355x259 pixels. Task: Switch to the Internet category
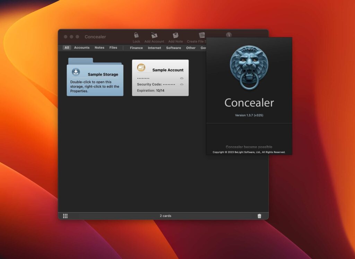154,48
